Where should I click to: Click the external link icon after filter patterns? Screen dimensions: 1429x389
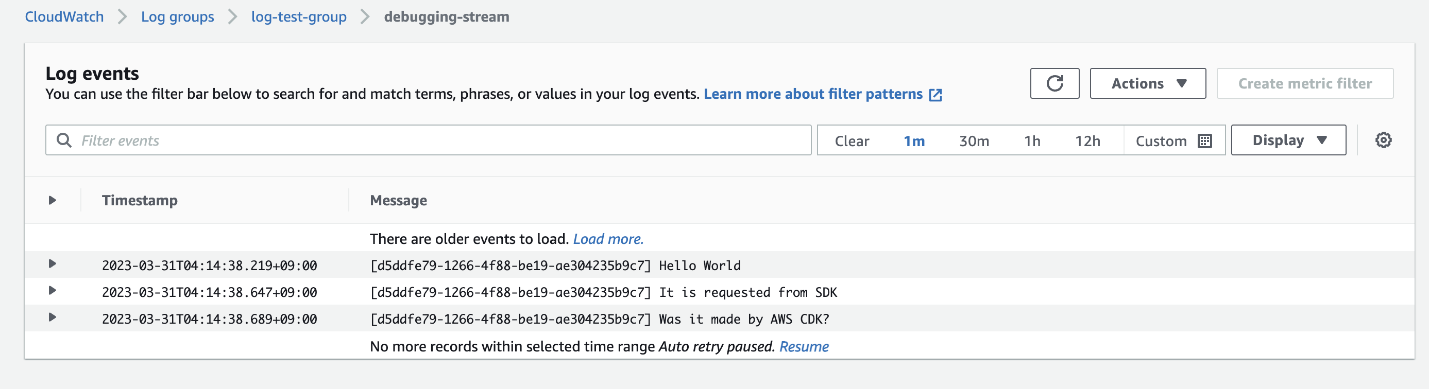point(935,95)
